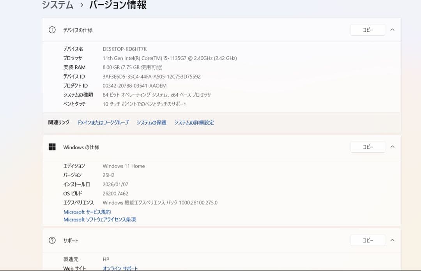Select version value 25H2
The image size is (421, 271).
(x=108, y=175)
